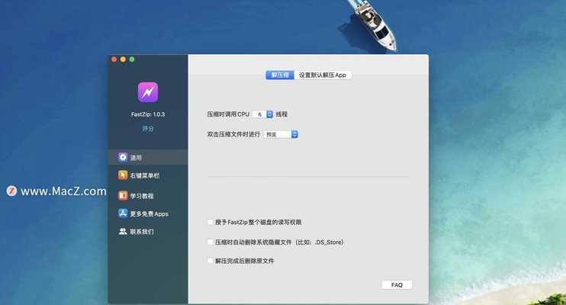The image size is (566, 305).
Task: Click the people icon beside 联系我们
Action: pos(123,231)
